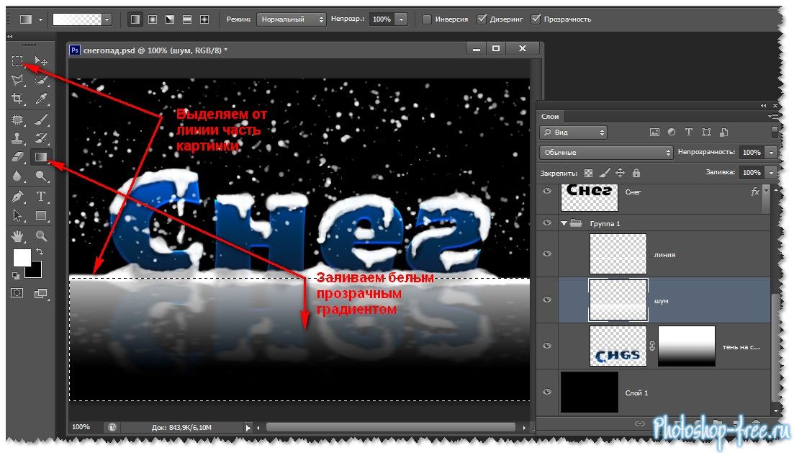Collapse the Группа 1 layer group

pyautogui.click(x=564, y=224)
